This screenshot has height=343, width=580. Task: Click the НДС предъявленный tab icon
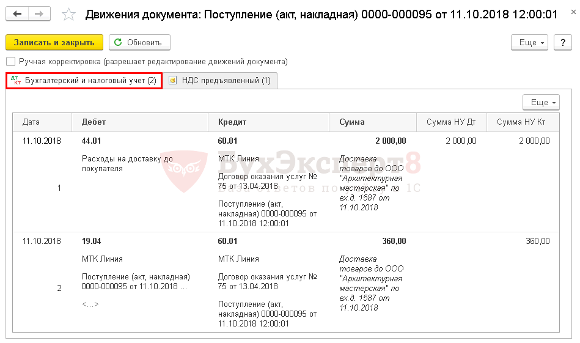click(x=173, y=81)
